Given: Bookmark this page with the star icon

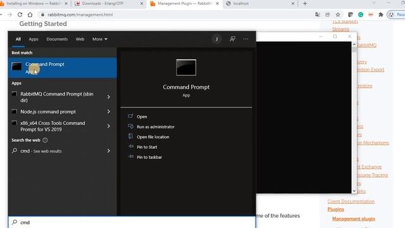Looking at the screenshot, I should tap(338, 15).
